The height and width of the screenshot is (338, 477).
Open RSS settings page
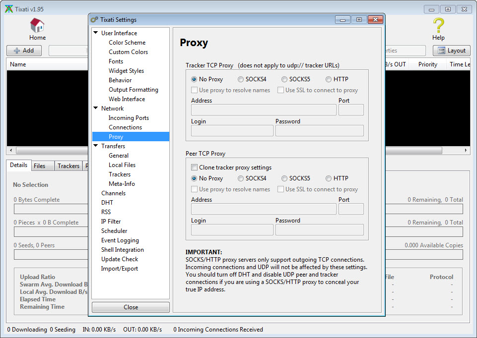click(106, 212)
